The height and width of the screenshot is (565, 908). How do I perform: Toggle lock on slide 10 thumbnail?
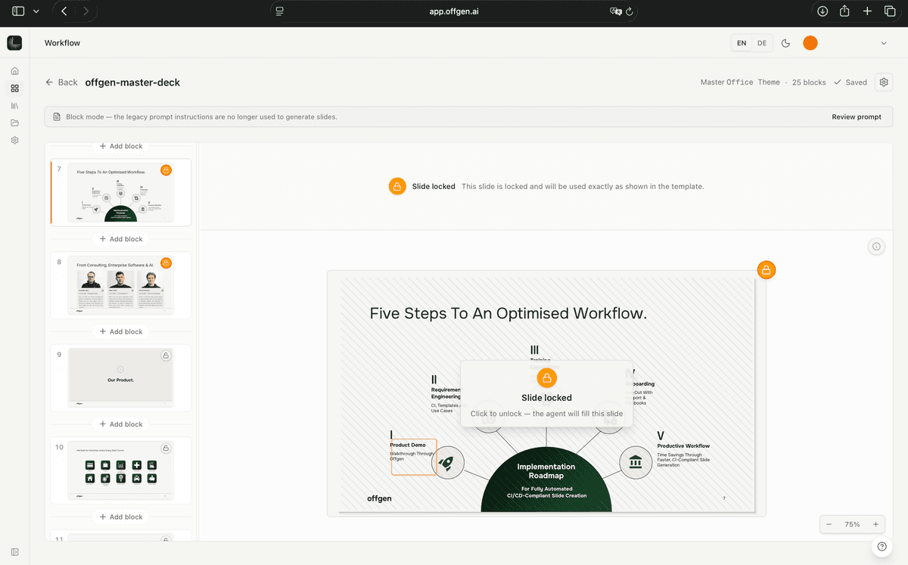166,449
